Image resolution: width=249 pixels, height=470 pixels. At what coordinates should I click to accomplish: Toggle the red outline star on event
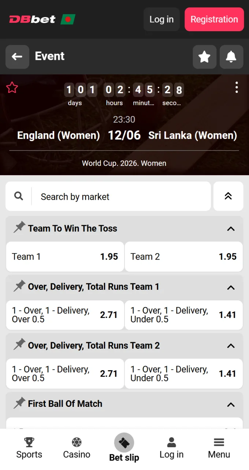point(12,87)
